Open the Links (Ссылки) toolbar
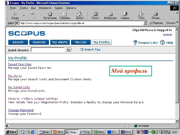The height and width of the screenshot is (135, 180). point(171,23)
